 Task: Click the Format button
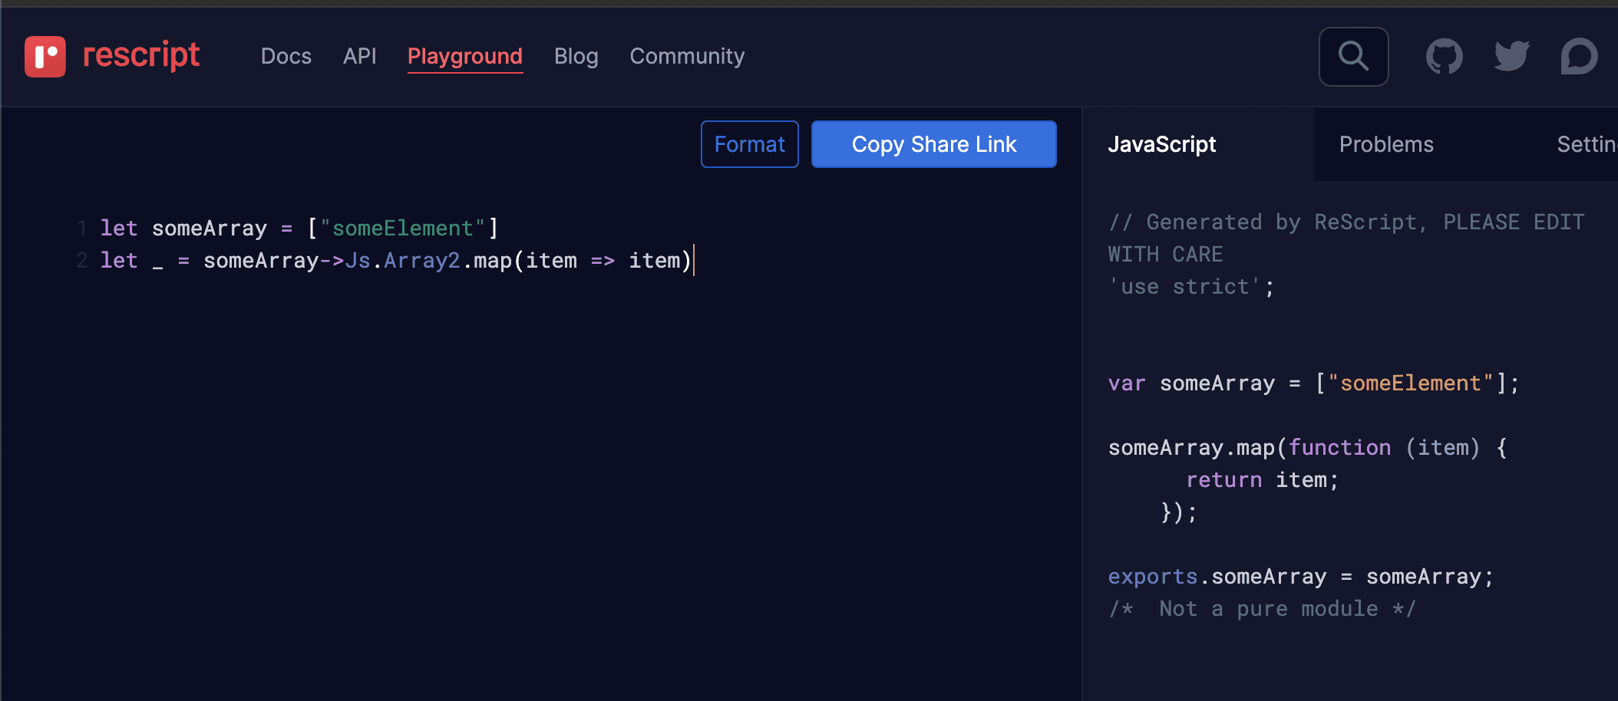coord(750,144)
